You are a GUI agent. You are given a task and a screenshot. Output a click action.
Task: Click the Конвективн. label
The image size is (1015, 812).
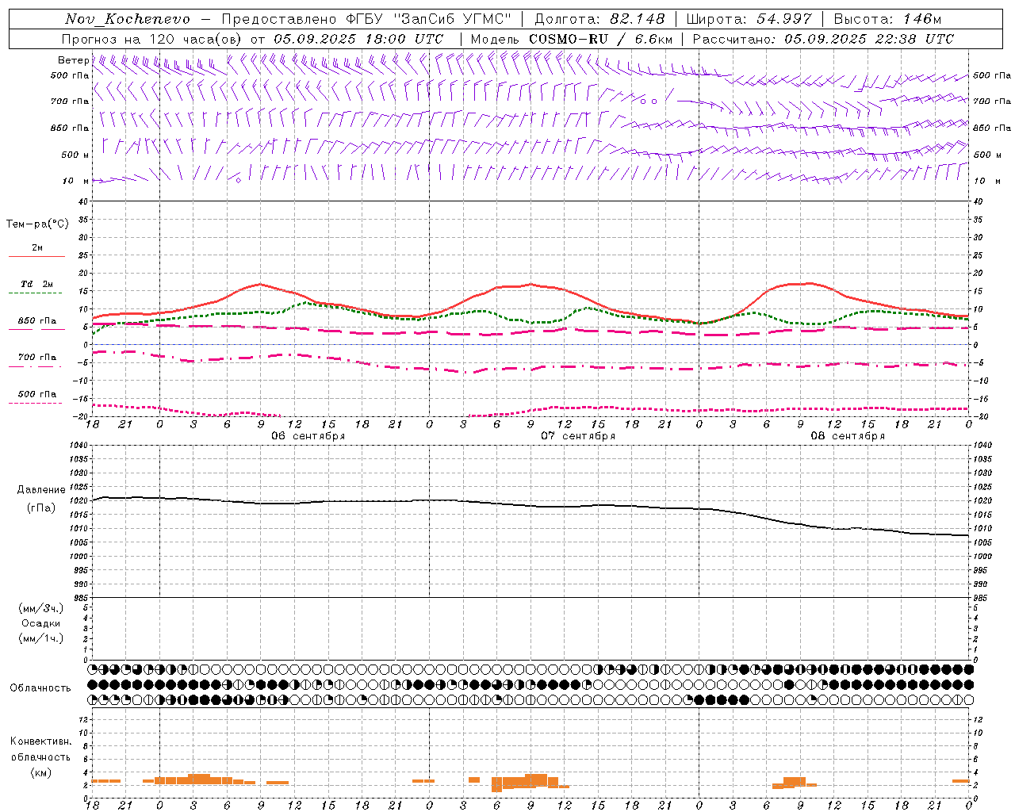click(40, 741)
